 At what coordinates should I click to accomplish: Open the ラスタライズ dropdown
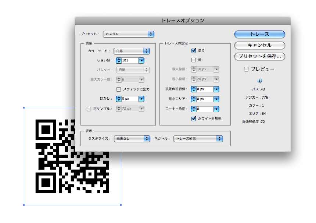(132, 139)
